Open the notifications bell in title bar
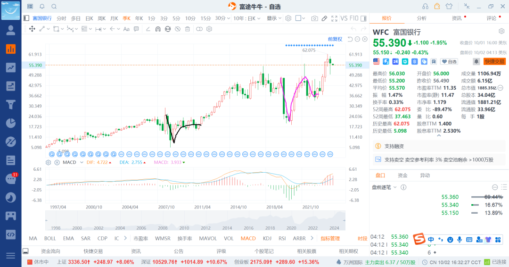 pos(42,7)
